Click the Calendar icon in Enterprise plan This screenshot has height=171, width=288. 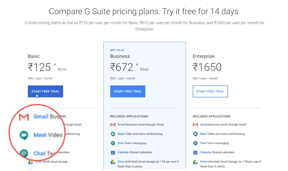pyautogui.click(x=195, y=152)
